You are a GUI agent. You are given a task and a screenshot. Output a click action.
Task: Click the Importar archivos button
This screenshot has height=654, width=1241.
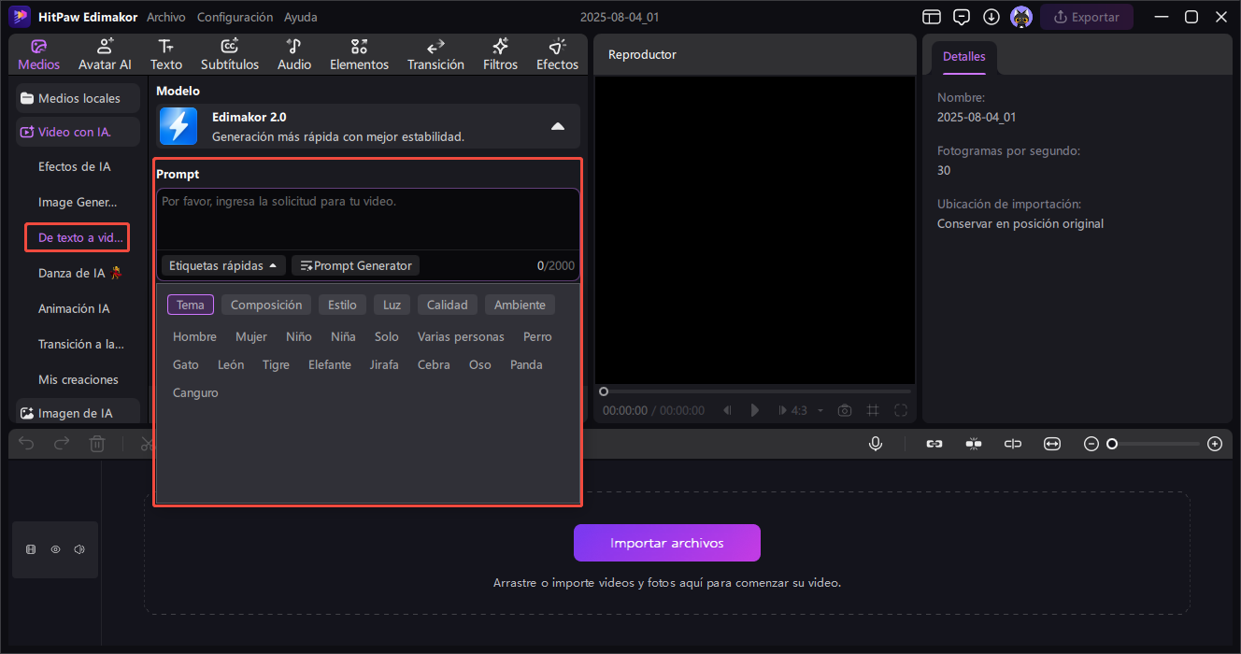point(667,543)
